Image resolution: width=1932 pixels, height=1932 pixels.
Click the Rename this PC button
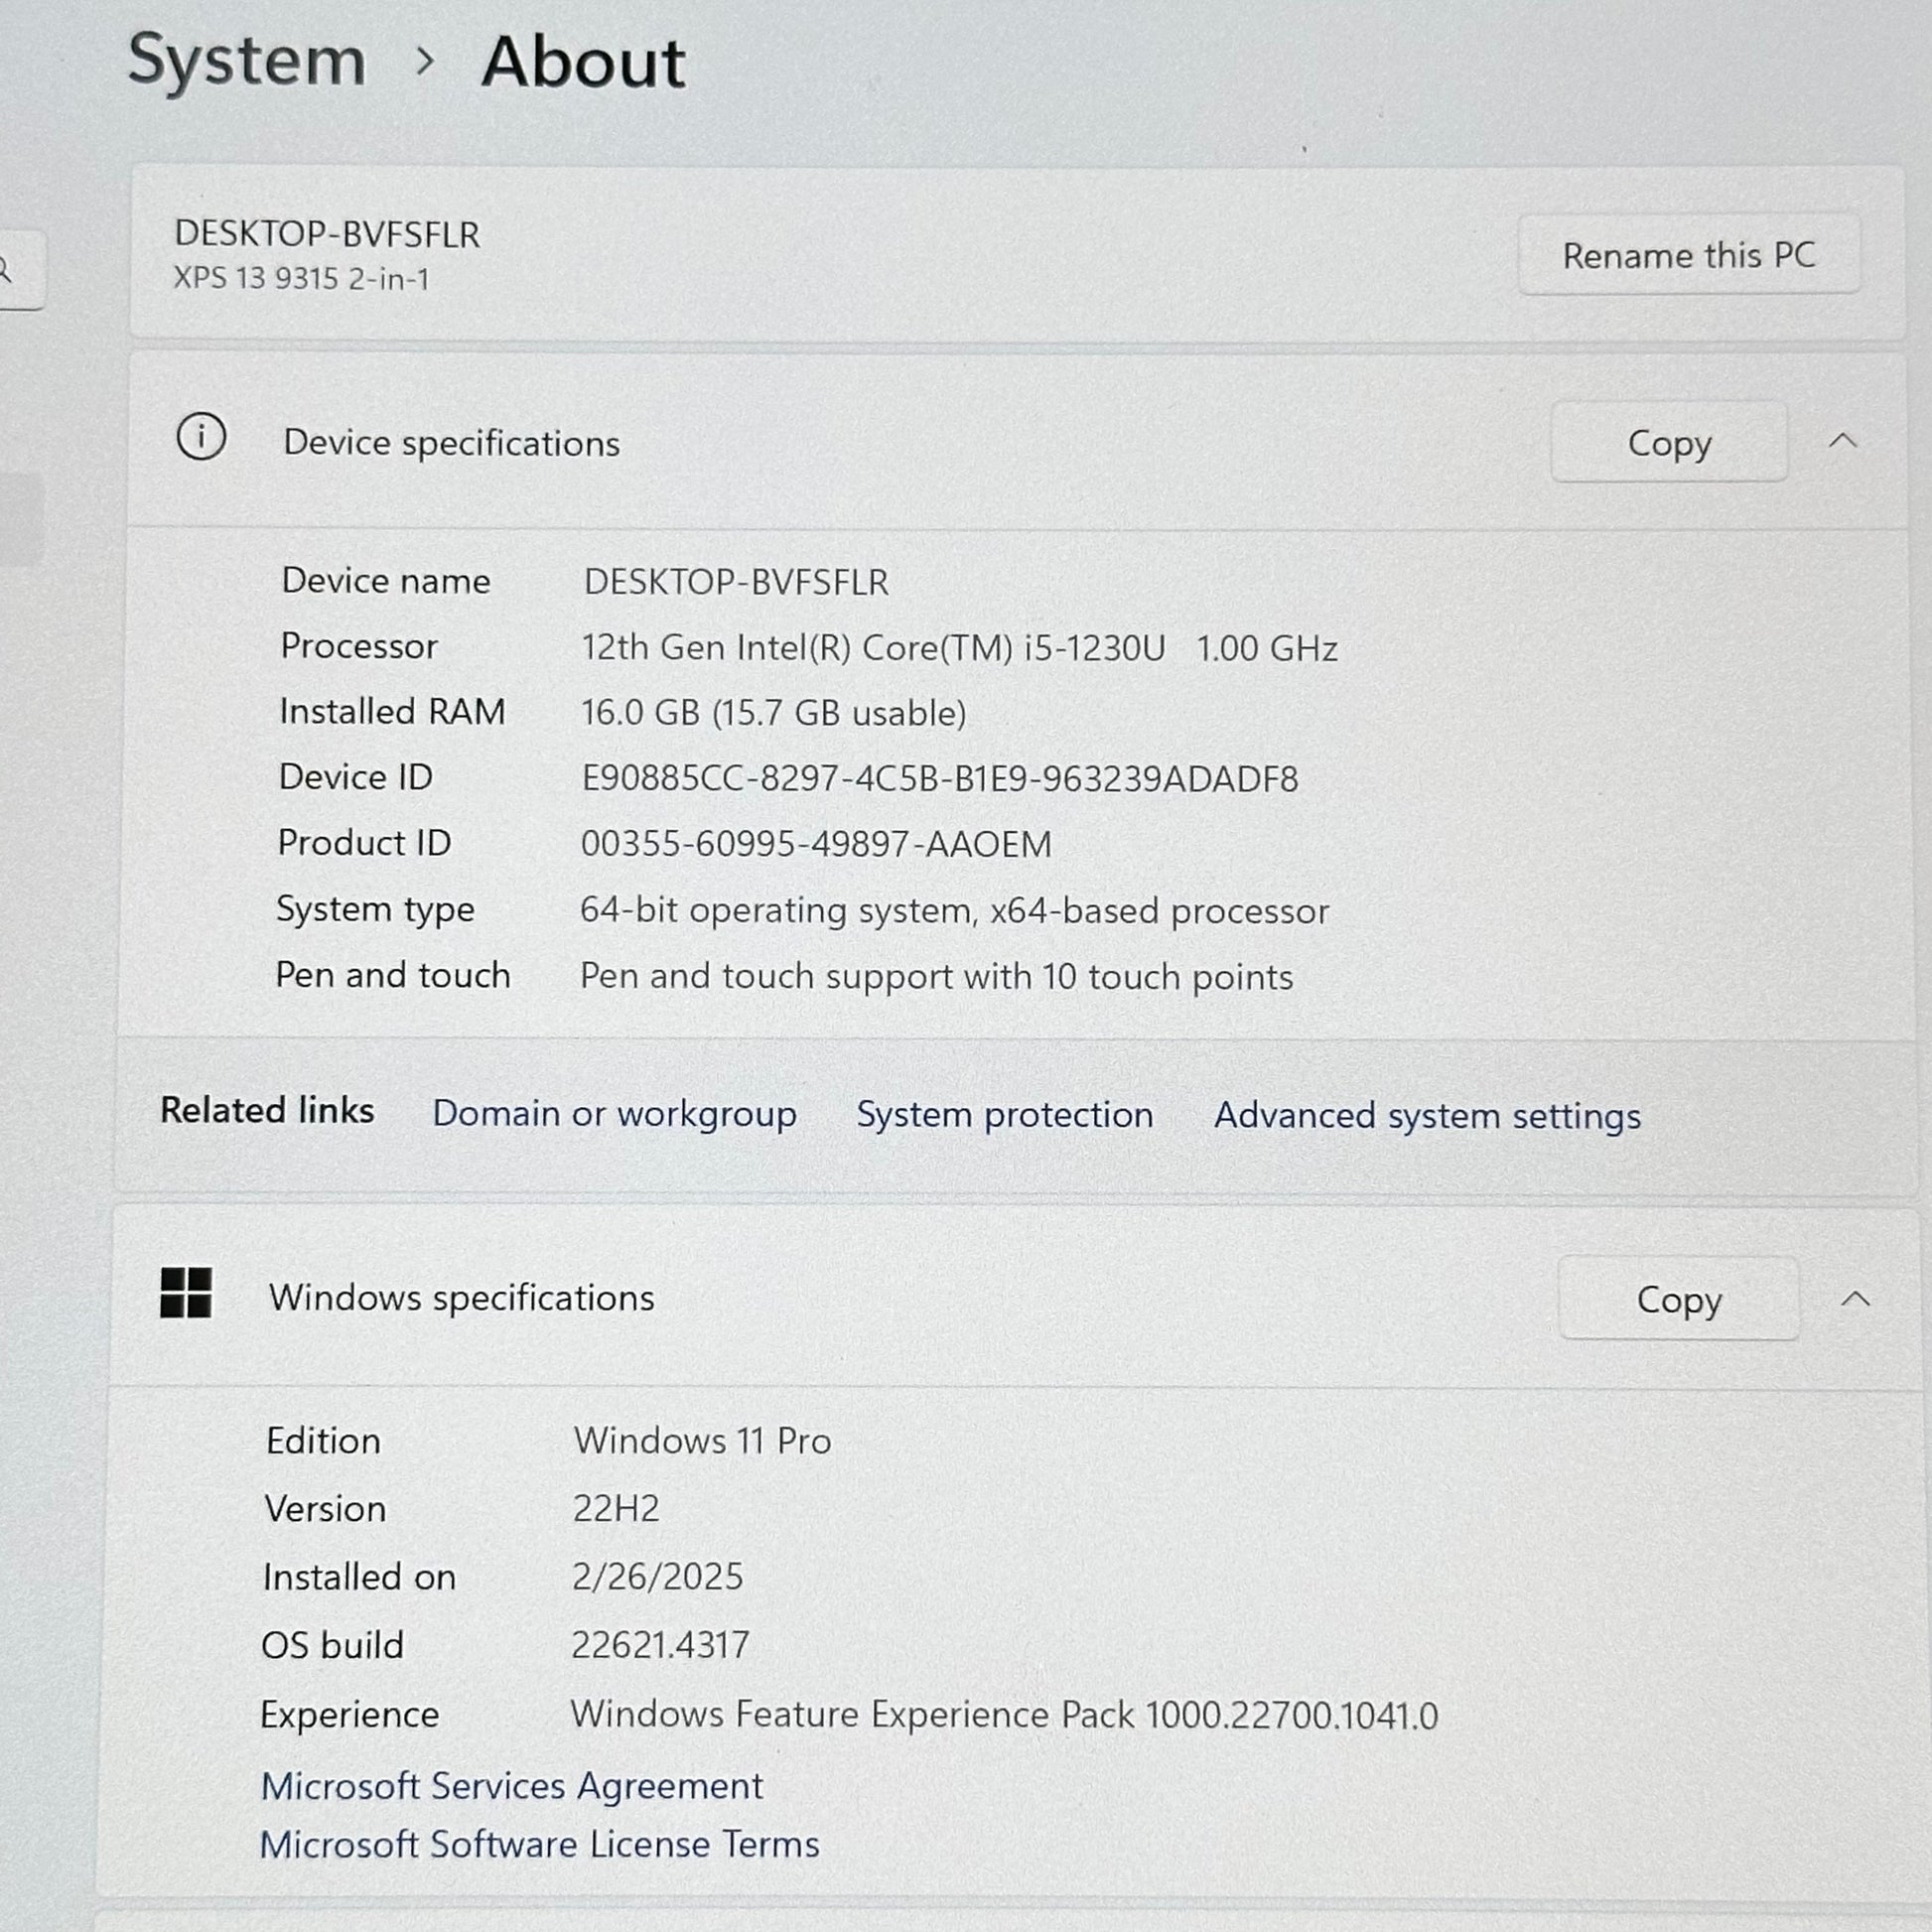[1688, 255]
